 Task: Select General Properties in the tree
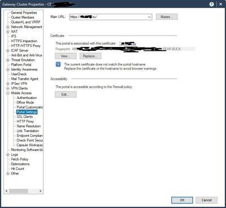[24, 12]
